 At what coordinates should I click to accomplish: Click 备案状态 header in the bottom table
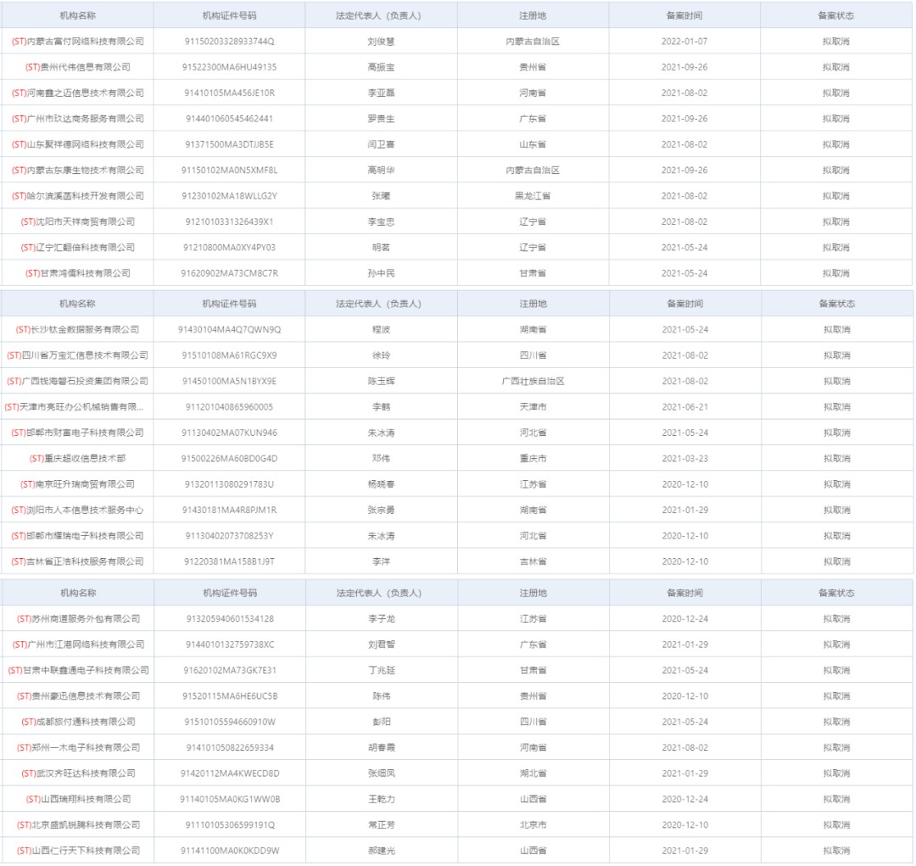click(x=835, y=593)
